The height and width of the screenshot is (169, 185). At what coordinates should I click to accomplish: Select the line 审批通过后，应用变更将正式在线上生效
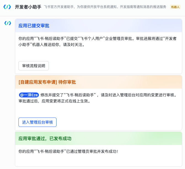click(x=54, y=101)
